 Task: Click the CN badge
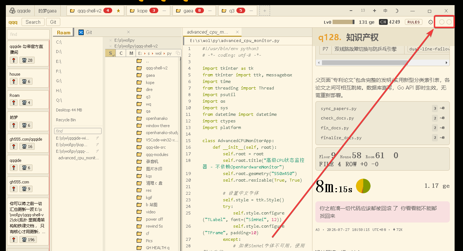point(383,22)
